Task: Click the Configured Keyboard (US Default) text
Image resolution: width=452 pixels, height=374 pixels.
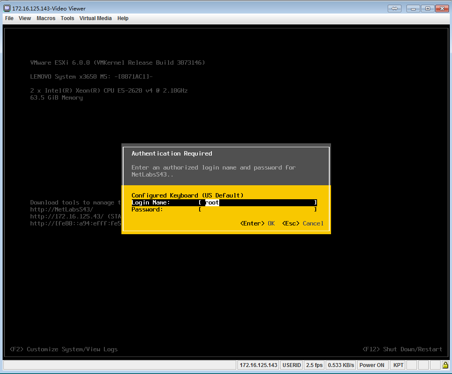Action: coord(187,195)
